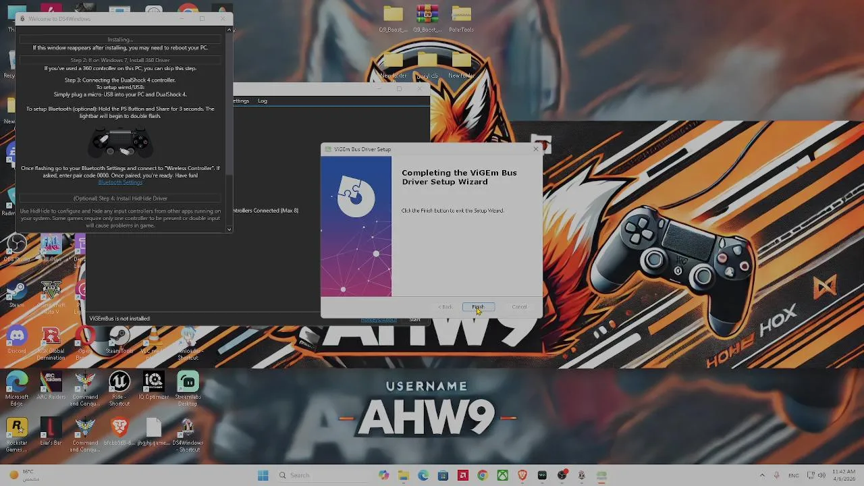Click Finish in ViGEm Bus Driver Setup

[x=478, y=307]
